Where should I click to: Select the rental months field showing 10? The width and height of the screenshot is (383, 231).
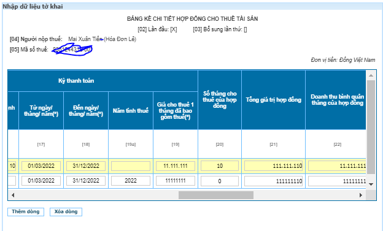[220, 166]
